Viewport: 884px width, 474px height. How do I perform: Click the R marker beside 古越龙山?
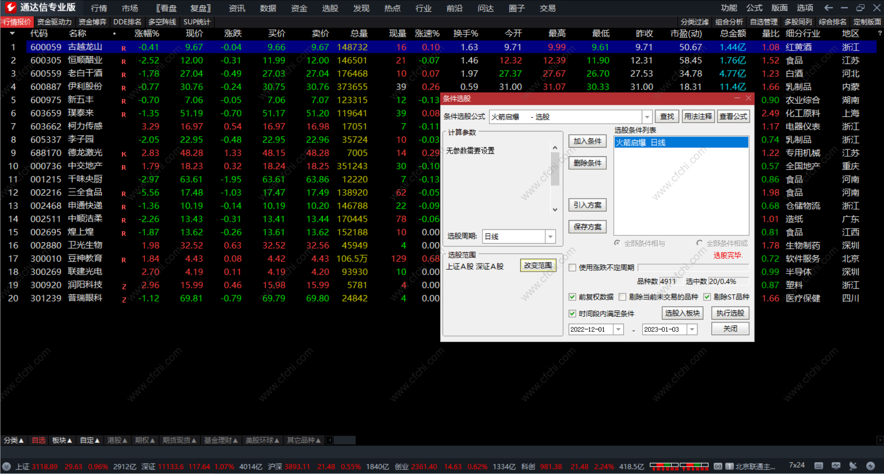point(123,48)
